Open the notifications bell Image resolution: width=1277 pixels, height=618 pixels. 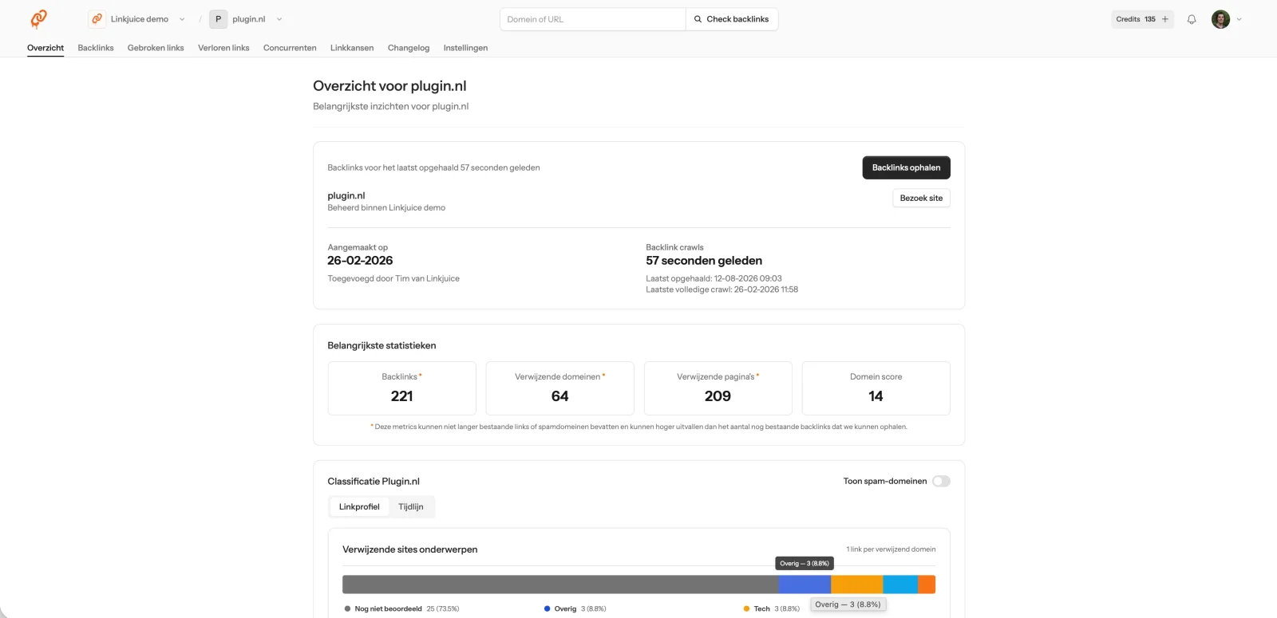click(1192, 19)
